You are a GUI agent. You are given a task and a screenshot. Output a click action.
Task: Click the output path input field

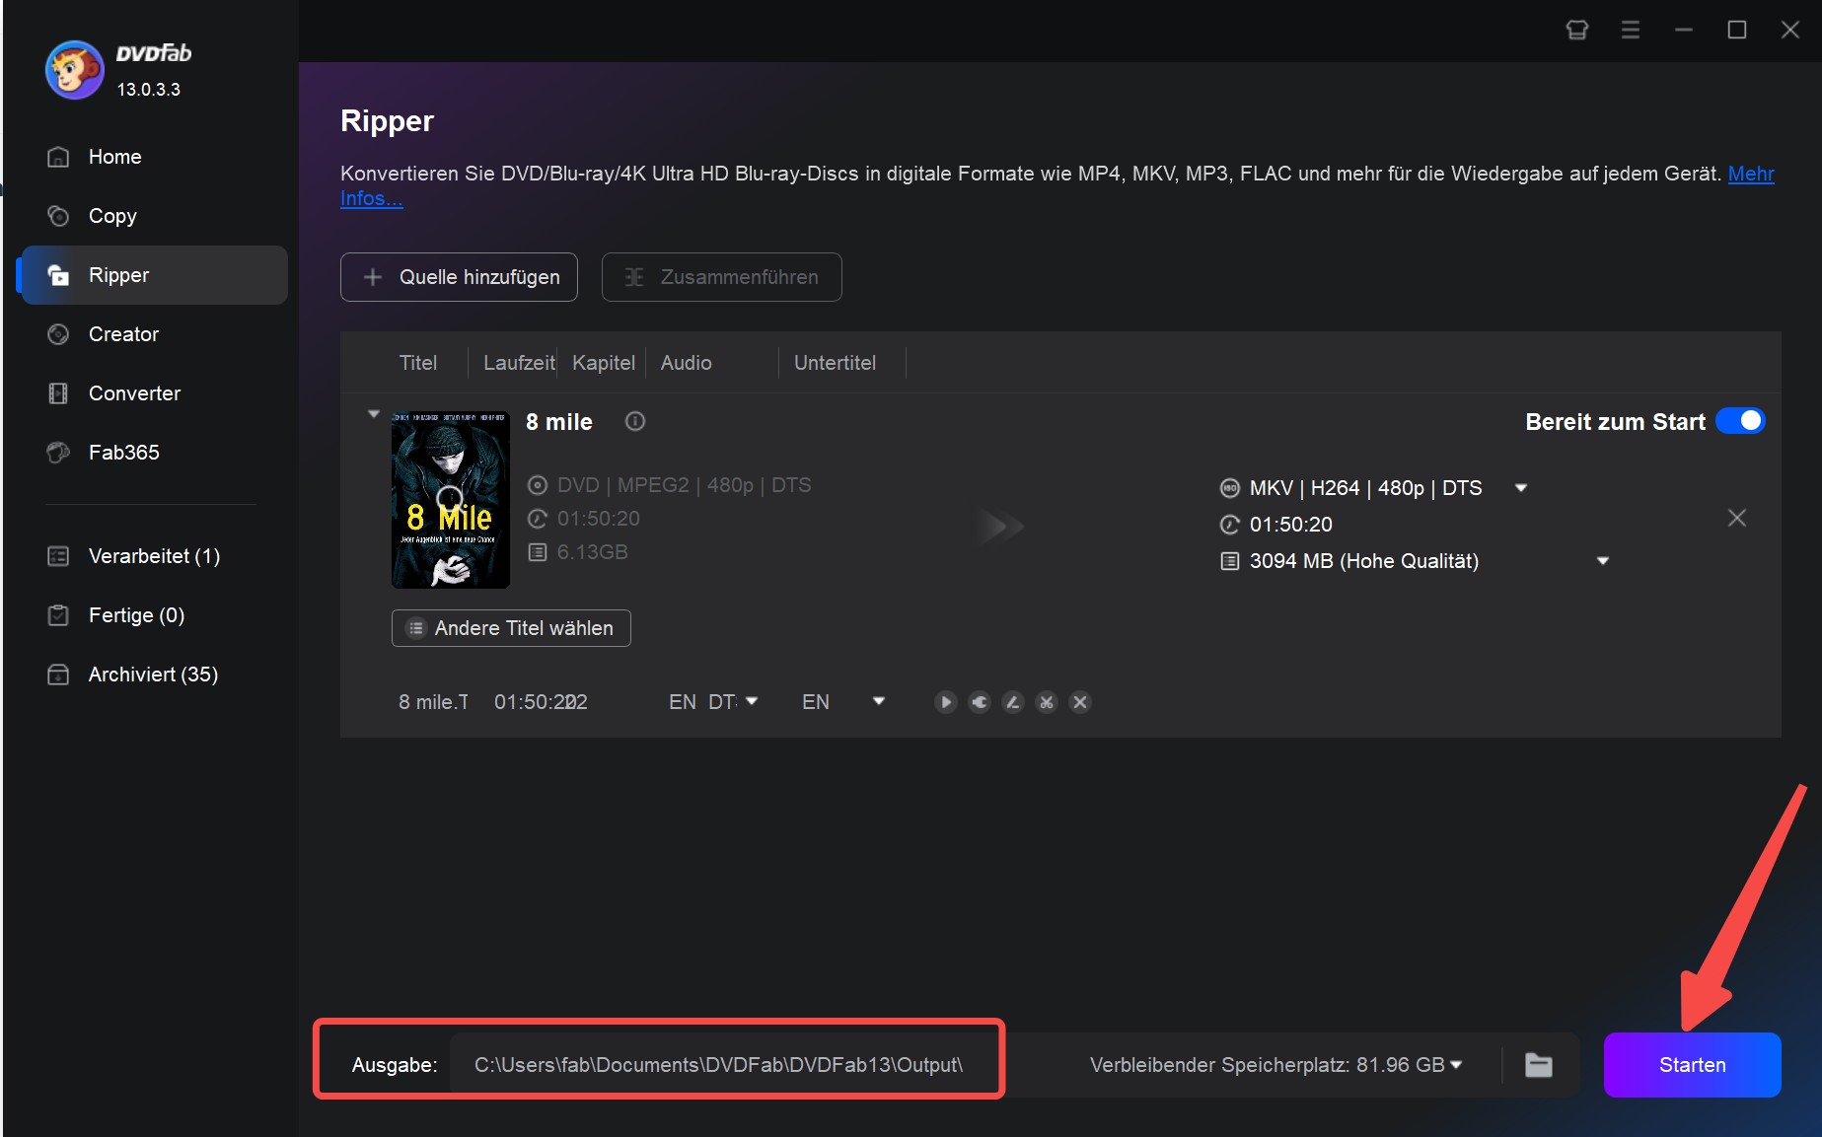(x=724, y=1065)
